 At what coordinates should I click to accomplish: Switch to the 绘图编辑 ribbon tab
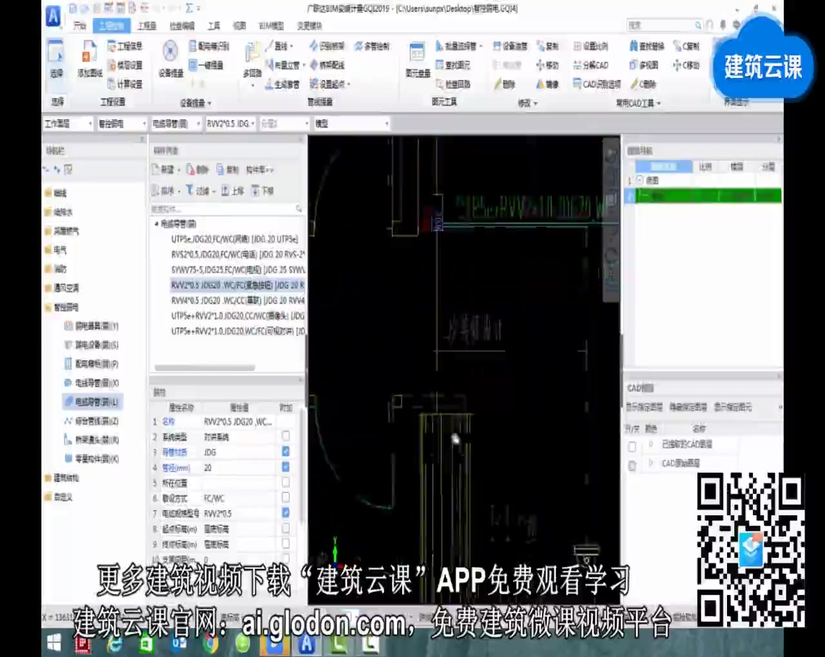coord(182,26)
